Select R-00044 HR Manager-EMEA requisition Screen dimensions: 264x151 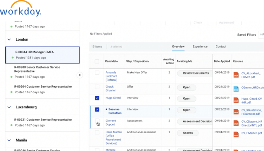pyautogui.click(x=42, y=55)
